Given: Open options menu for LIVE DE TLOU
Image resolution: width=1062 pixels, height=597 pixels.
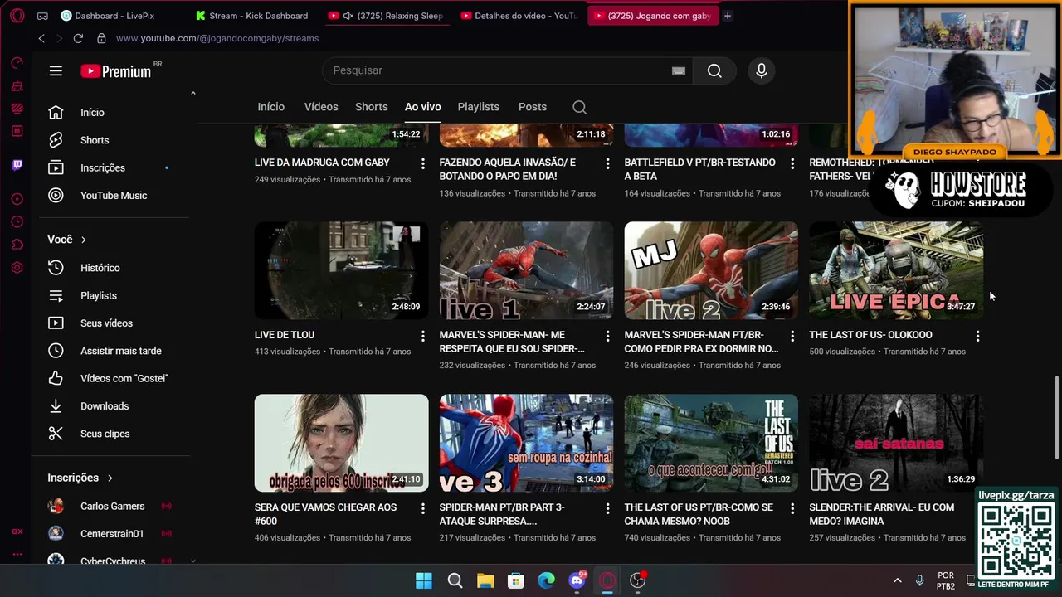Looking at the screenshot, I should (422, 336).
